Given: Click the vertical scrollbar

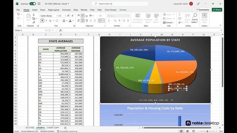Looking at the screenshot, I should [222, 62].
